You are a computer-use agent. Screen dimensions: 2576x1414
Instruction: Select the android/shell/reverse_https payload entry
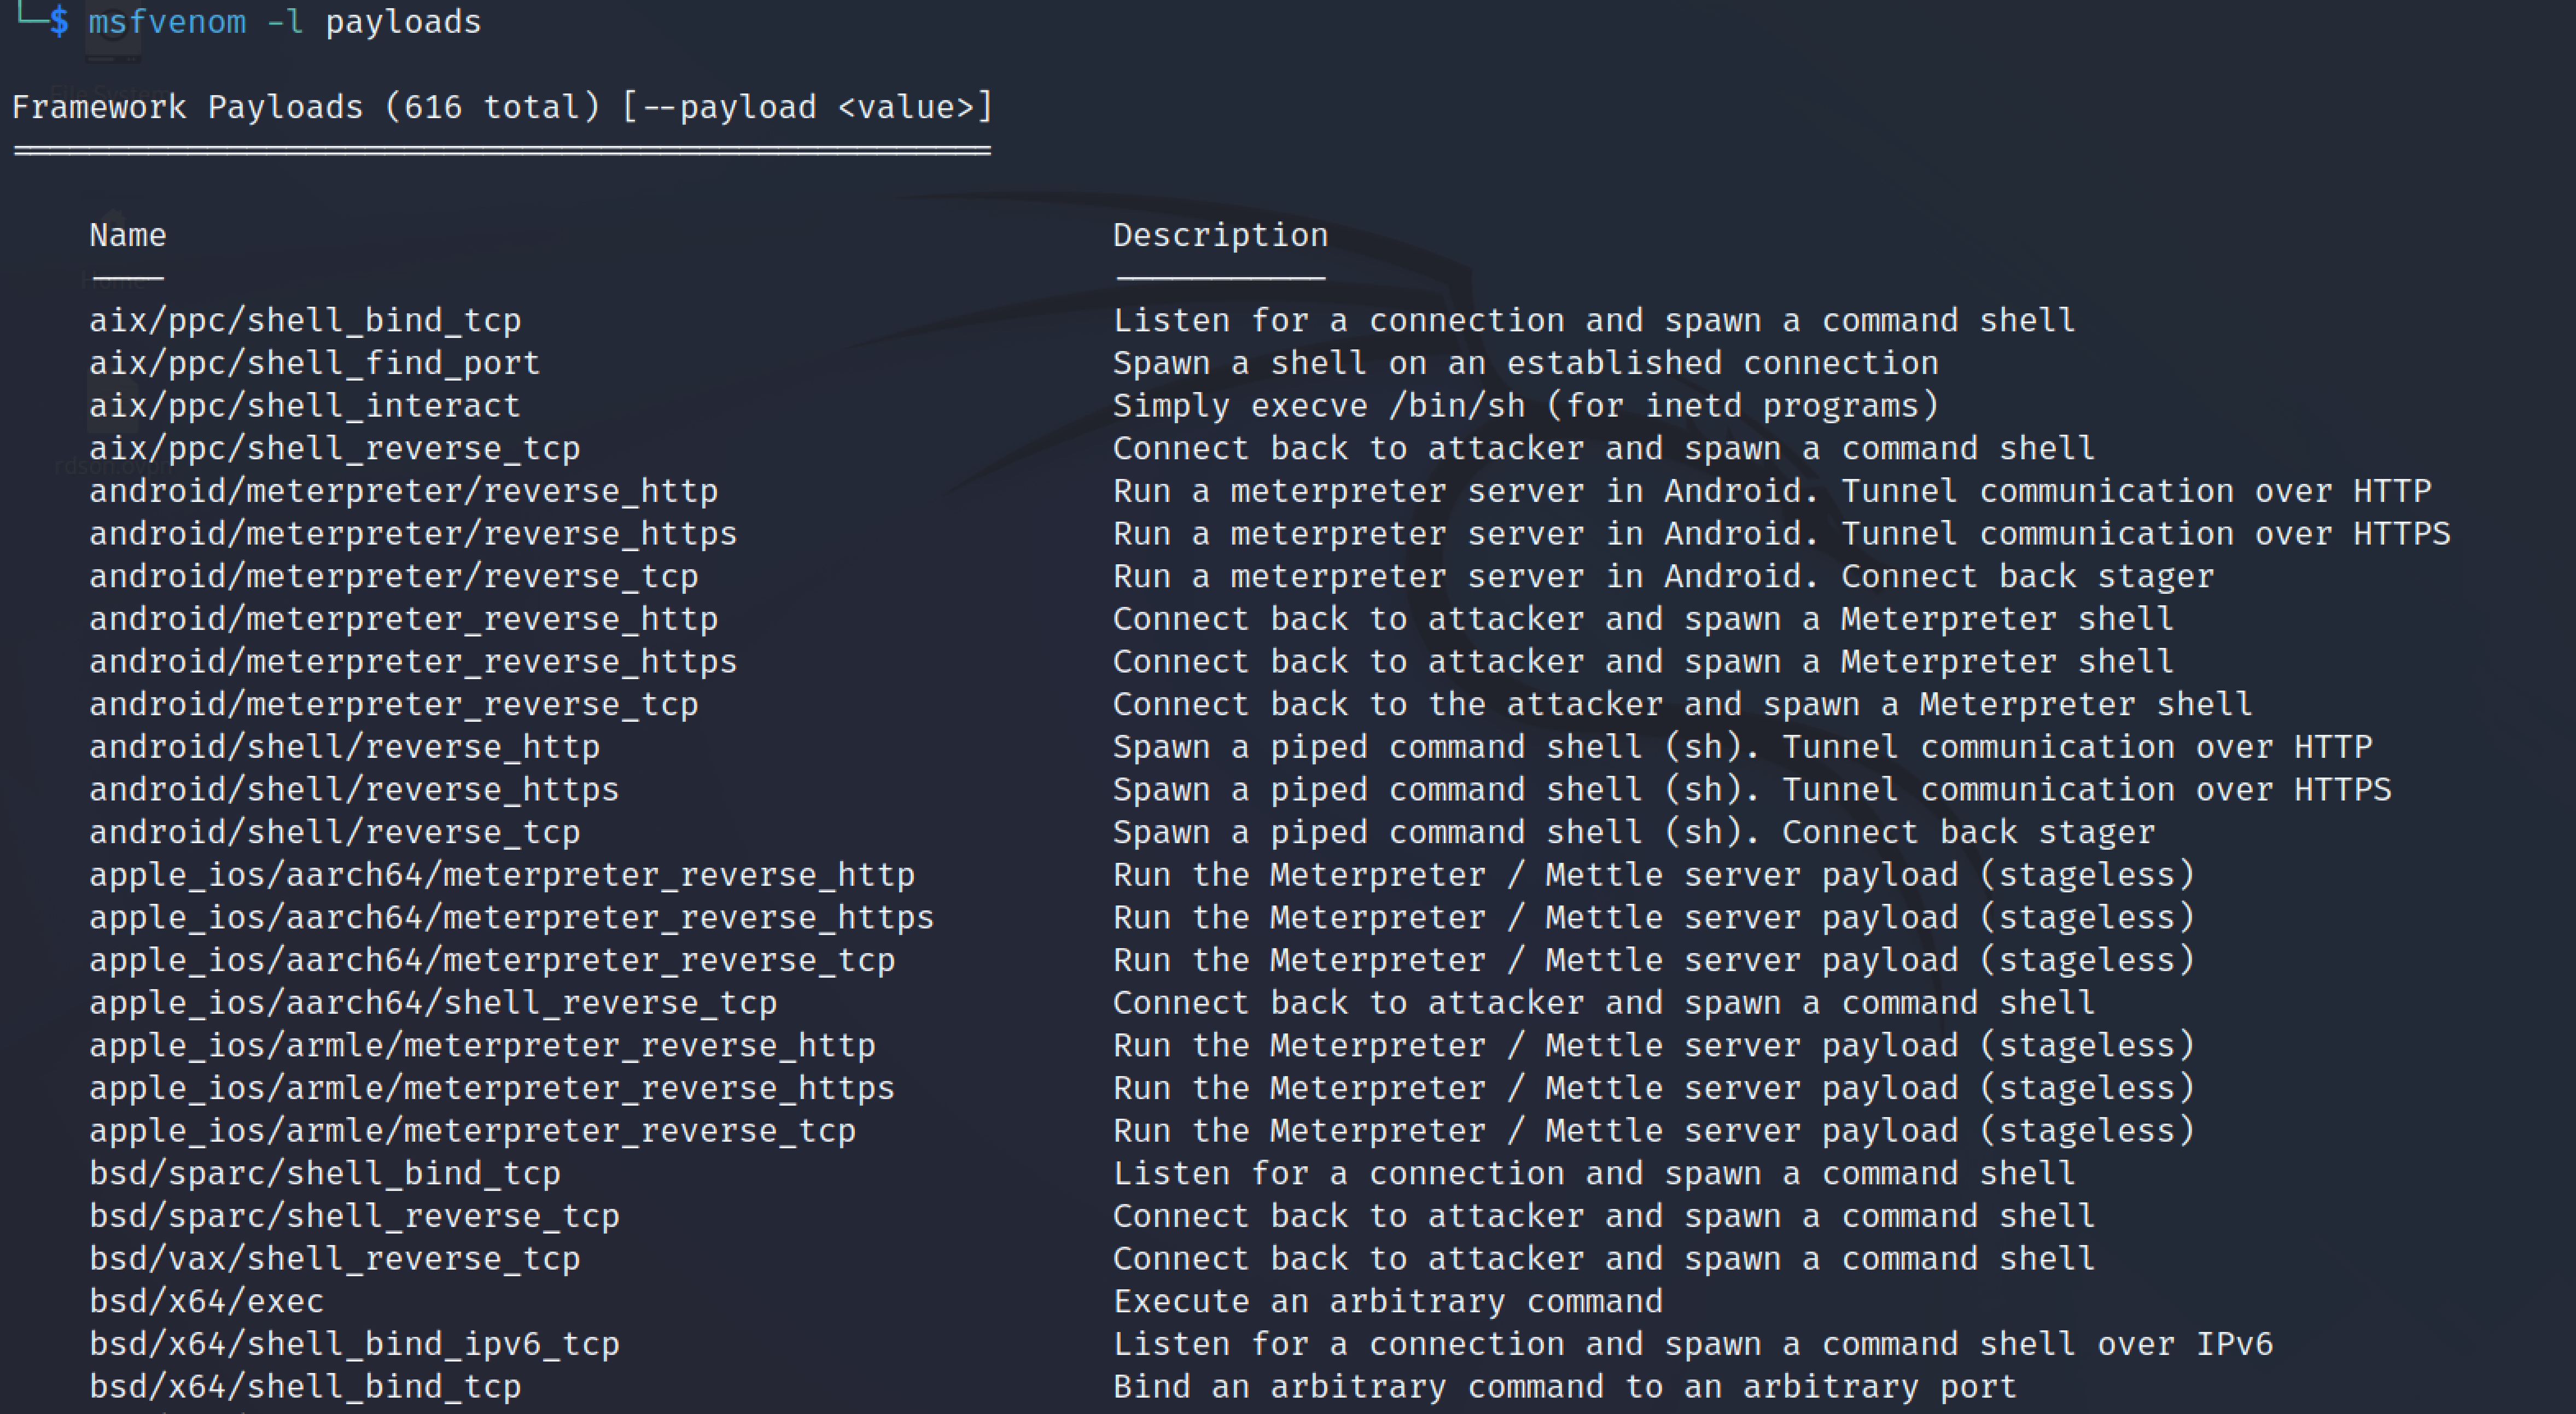click(354, 789)
